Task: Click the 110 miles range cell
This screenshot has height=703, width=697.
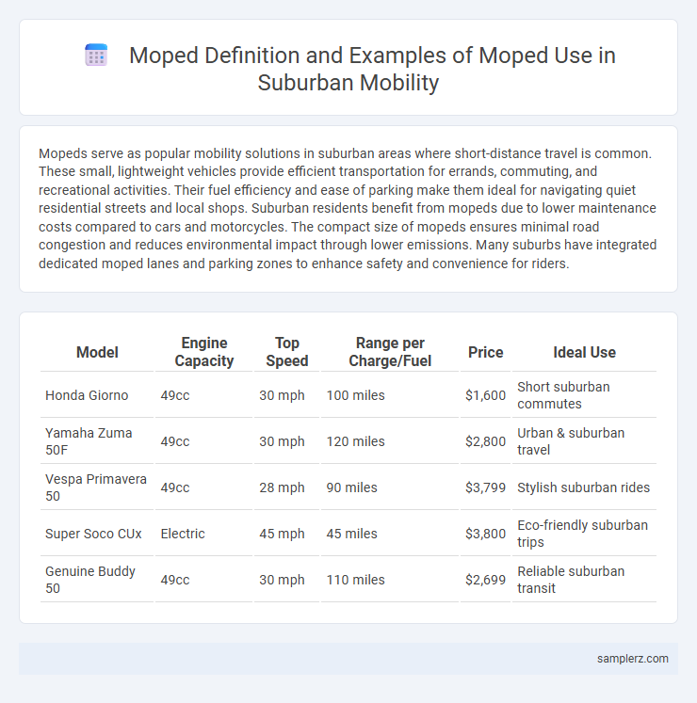Action: pyautogui.click(x=390, y=580)
